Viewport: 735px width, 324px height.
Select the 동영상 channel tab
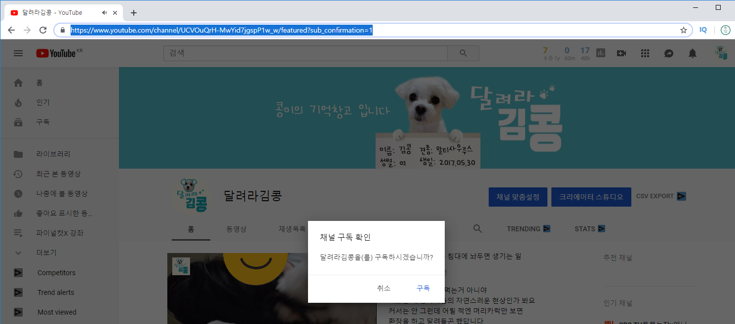tap(236, 229)
